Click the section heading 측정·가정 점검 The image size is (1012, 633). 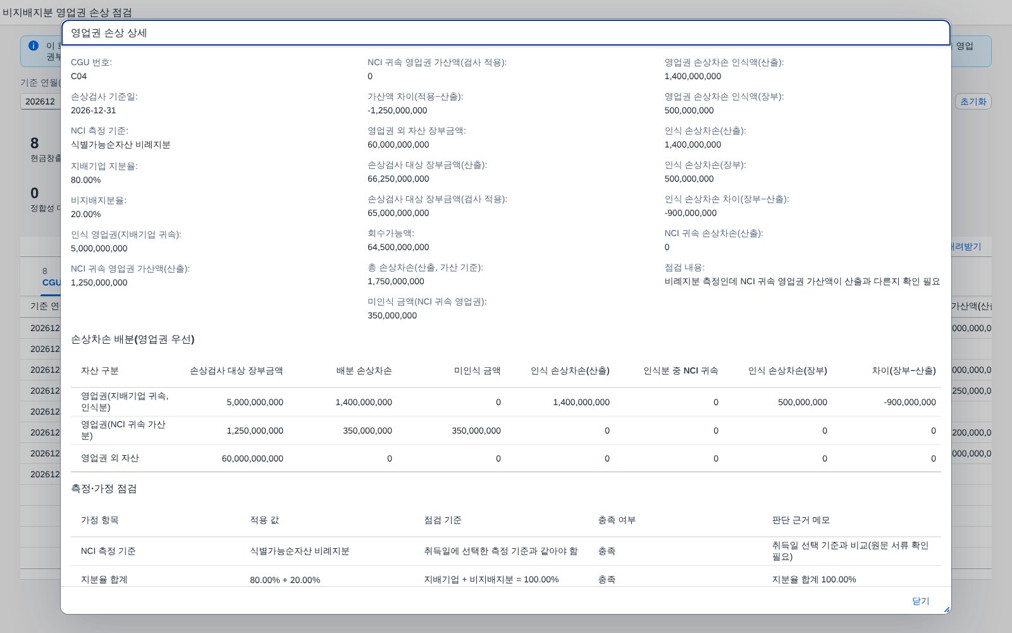click(104, 489)
